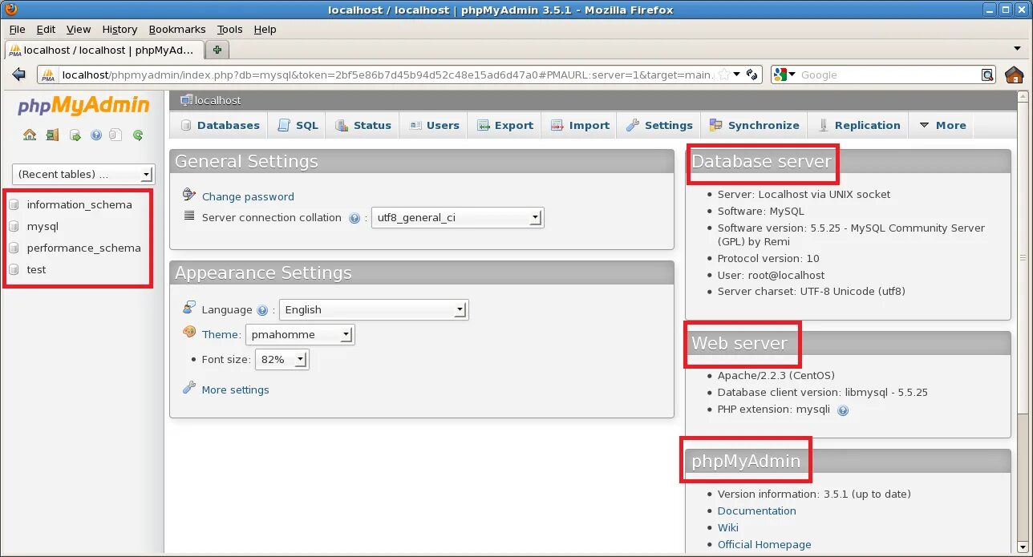
Task: Click the PMA site identity icon in address bar
Action: coord(48,75)
